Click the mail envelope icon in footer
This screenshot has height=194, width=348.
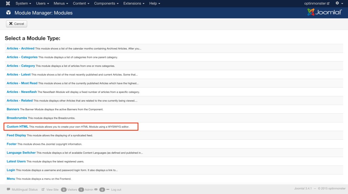click(96, 189)
